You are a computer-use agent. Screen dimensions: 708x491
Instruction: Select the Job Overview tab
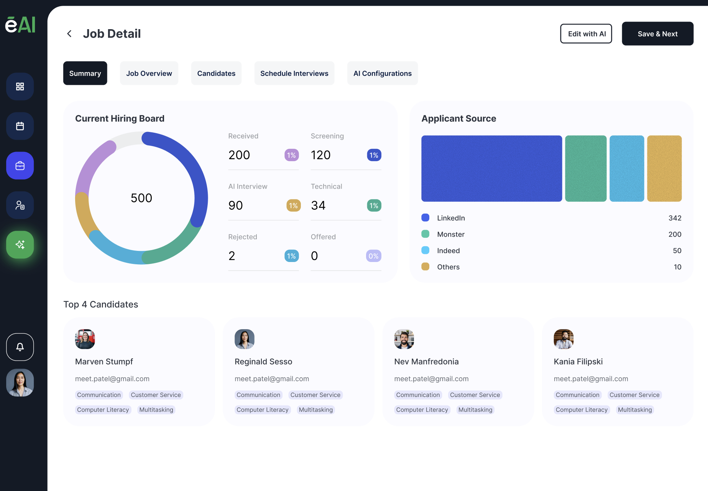coord(149,73)
